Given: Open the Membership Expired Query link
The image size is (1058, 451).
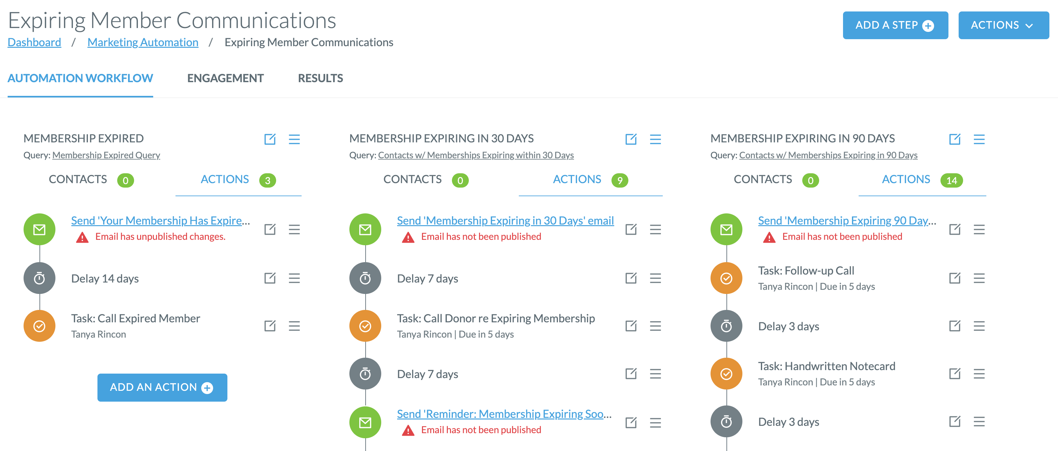Looking at the screenshot, I should [106, 155].
